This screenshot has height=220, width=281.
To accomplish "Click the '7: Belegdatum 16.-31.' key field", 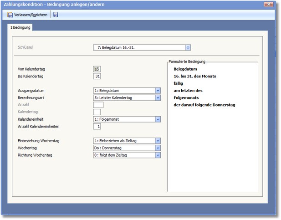I will [x=138, y=47].
